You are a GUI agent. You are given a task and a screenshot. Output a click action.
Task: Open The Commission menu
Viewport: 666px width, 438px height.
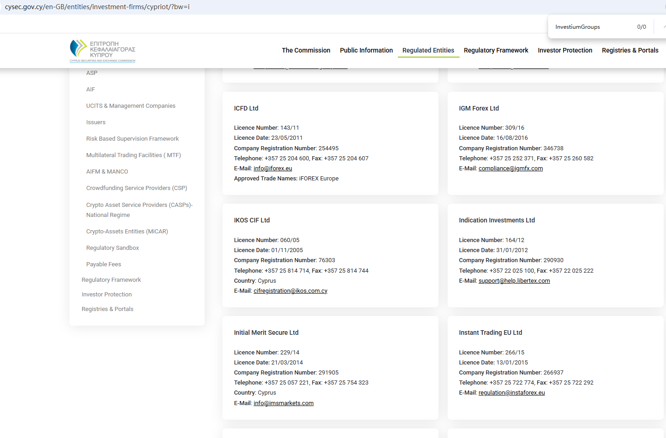(x=306, y=50)
